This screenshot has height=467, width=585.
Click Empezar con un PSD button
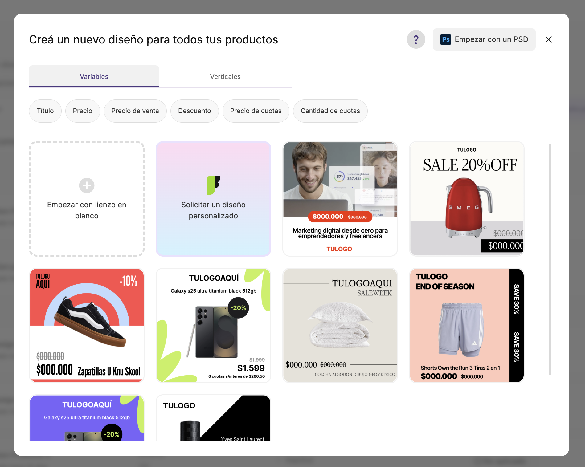coord(484,39)
